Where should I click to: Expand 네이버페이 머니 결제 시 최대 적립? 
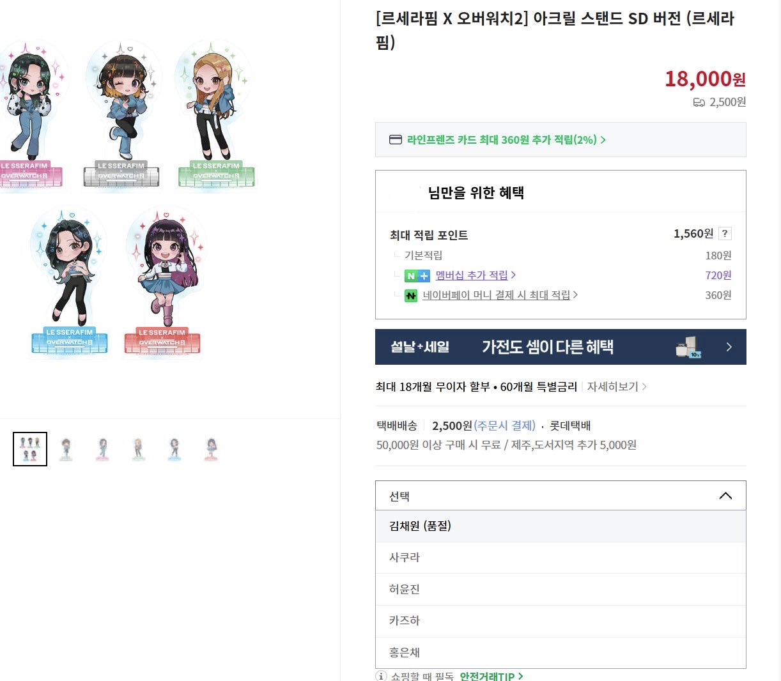(x=500, y=295)
